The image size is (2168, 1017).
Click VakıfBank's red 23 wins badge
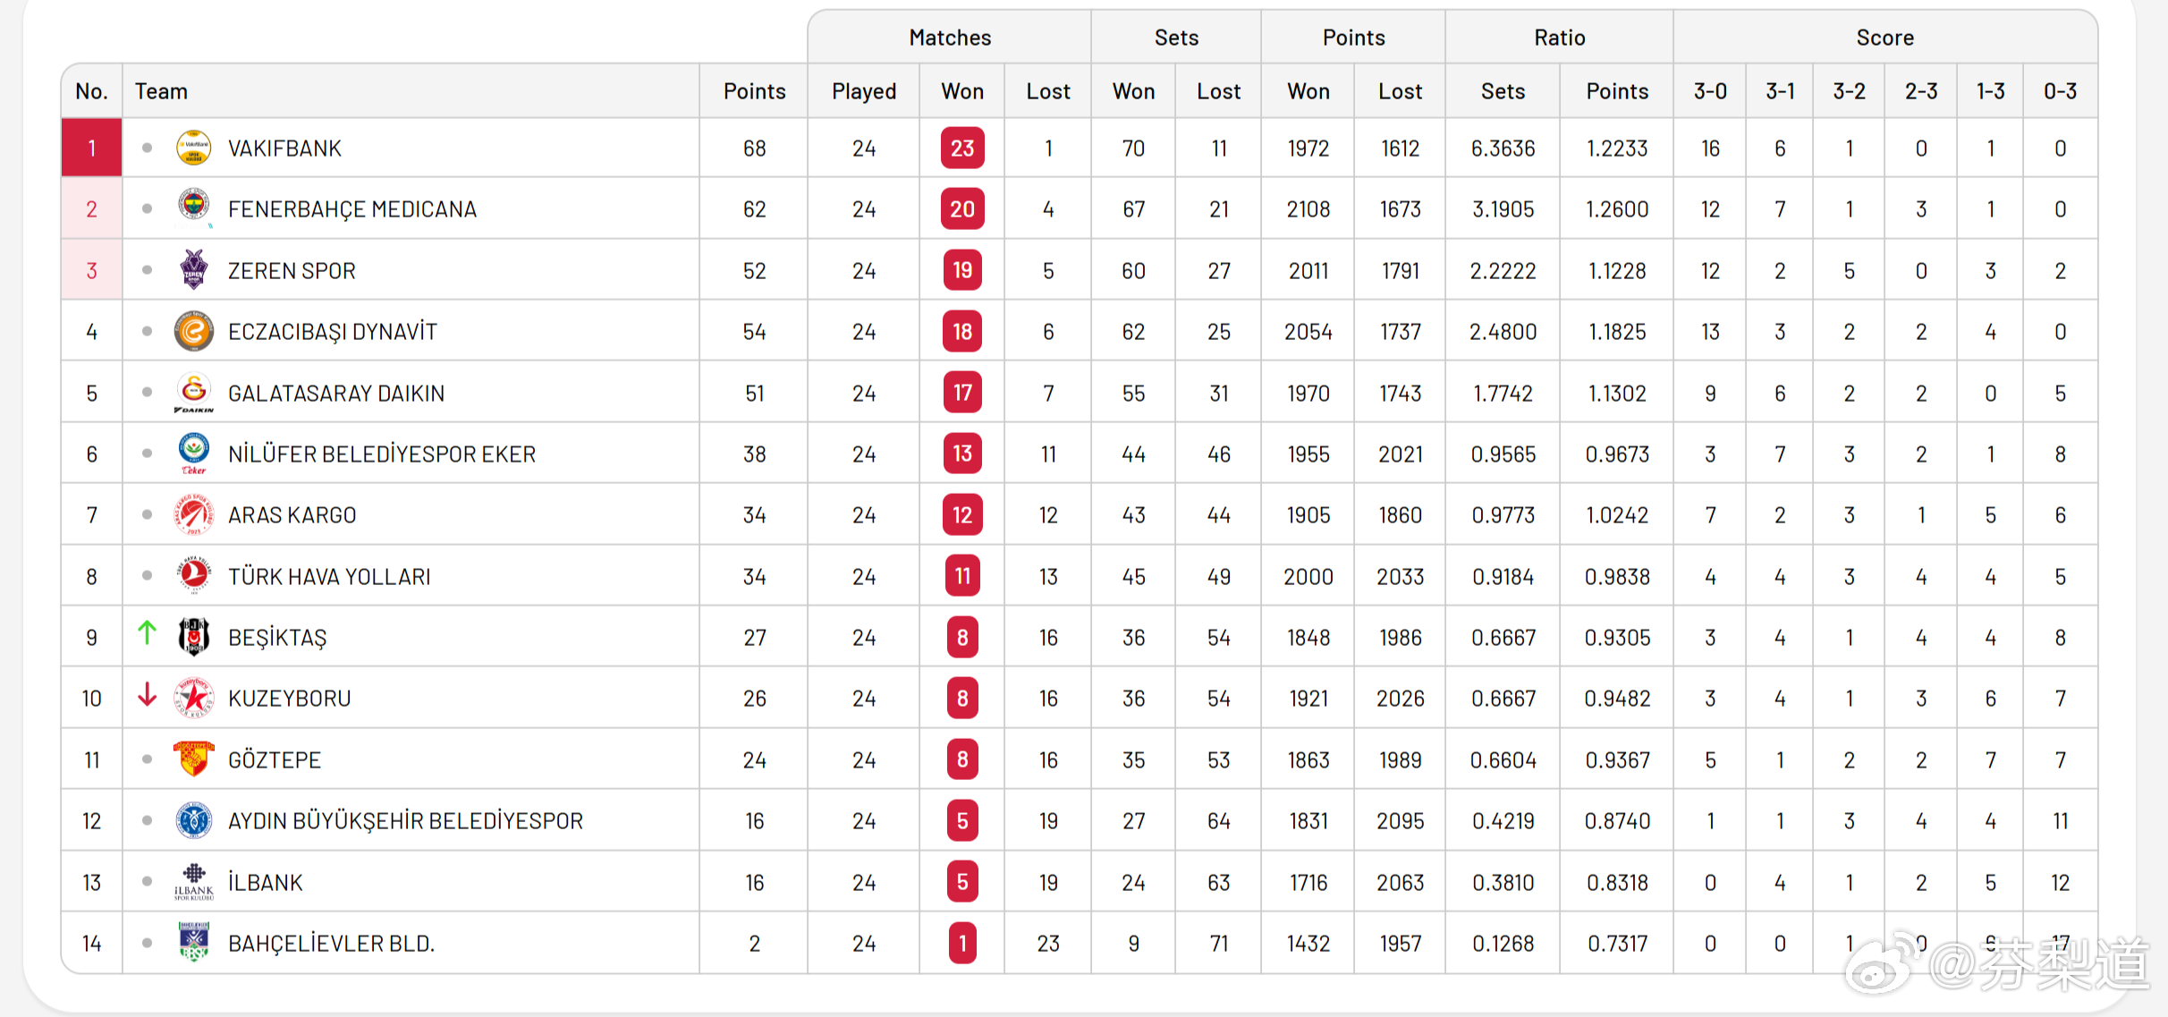(x=962, y=148)
